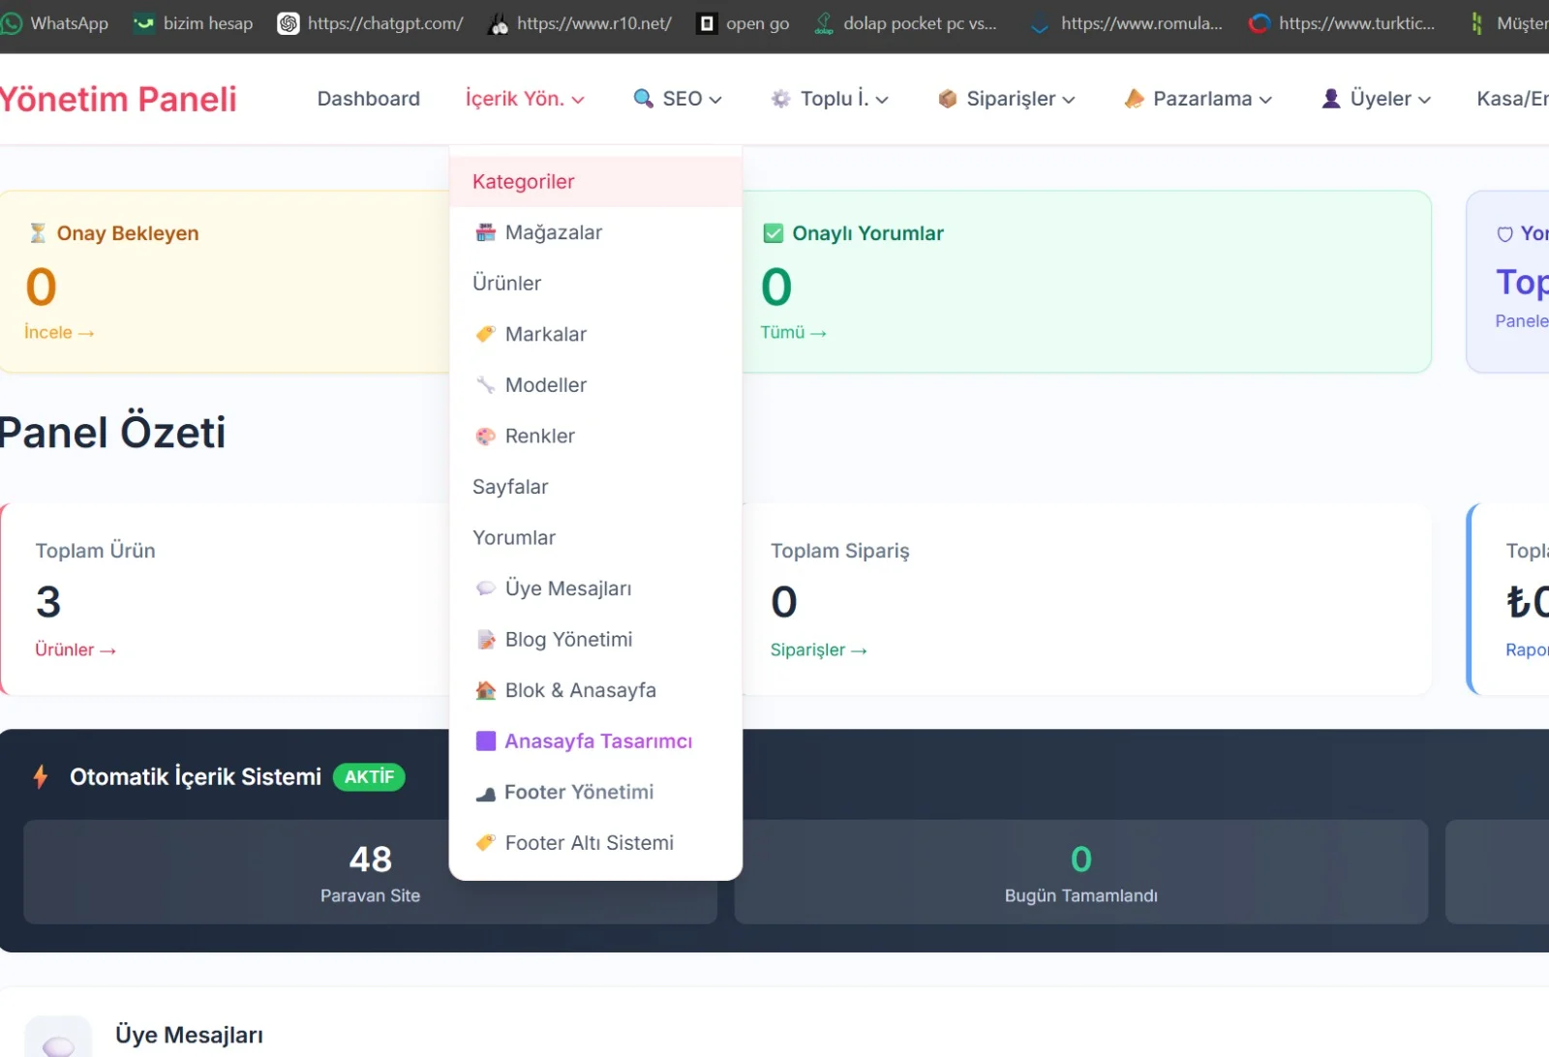Click the Üye Mesajları section heading
The width and height of the screenshot is (1549, 1057).
click(x=189, y=1035)
